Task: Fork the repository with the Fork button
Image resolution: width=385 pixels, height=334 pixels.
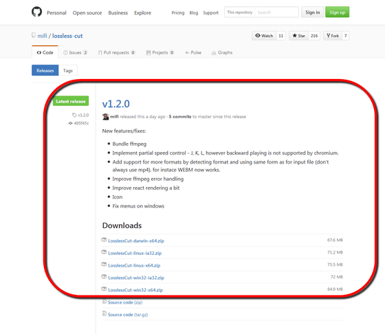Action: [x=333, y=36]
